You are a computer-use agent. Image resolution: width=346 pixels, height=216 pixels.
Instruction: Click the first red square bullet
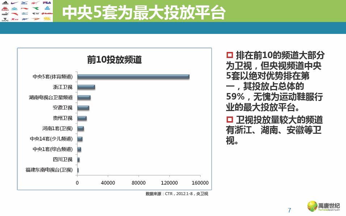click(x=229, y=55)
